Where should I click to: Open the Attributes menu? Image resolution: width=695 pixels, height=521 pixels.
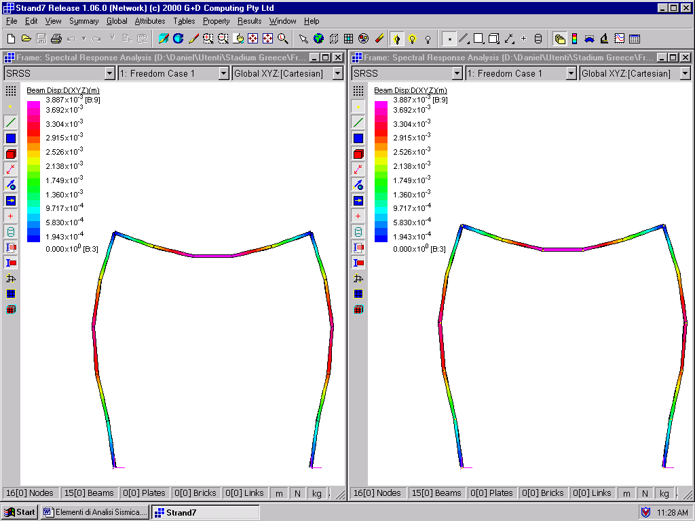(x=149, y=21)
